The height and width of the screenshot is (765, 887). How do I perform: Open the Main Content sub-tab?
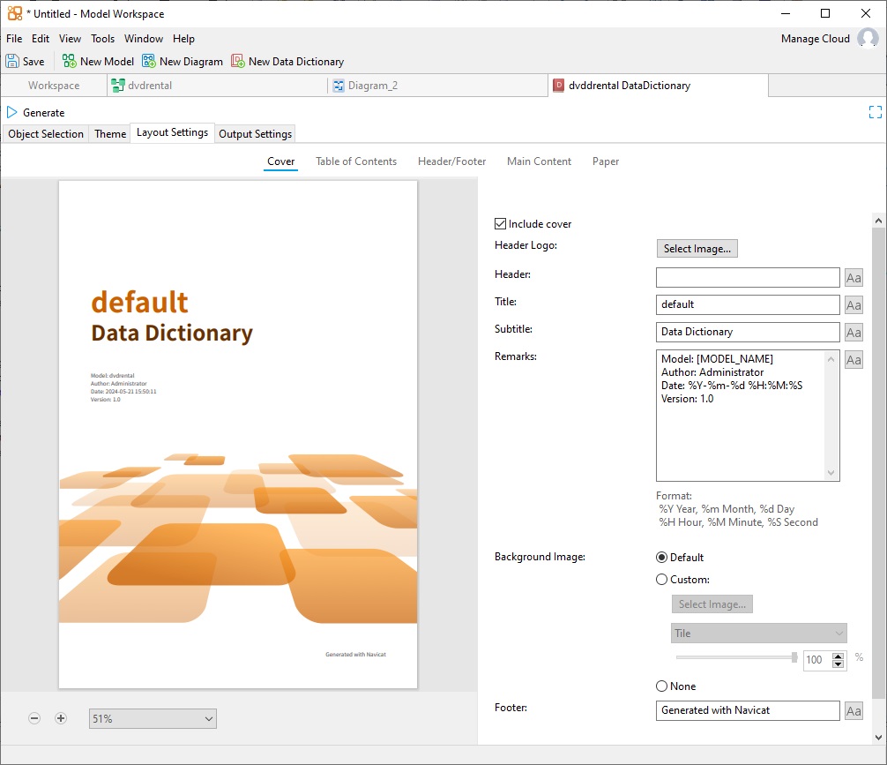click(x=539, y=161)
